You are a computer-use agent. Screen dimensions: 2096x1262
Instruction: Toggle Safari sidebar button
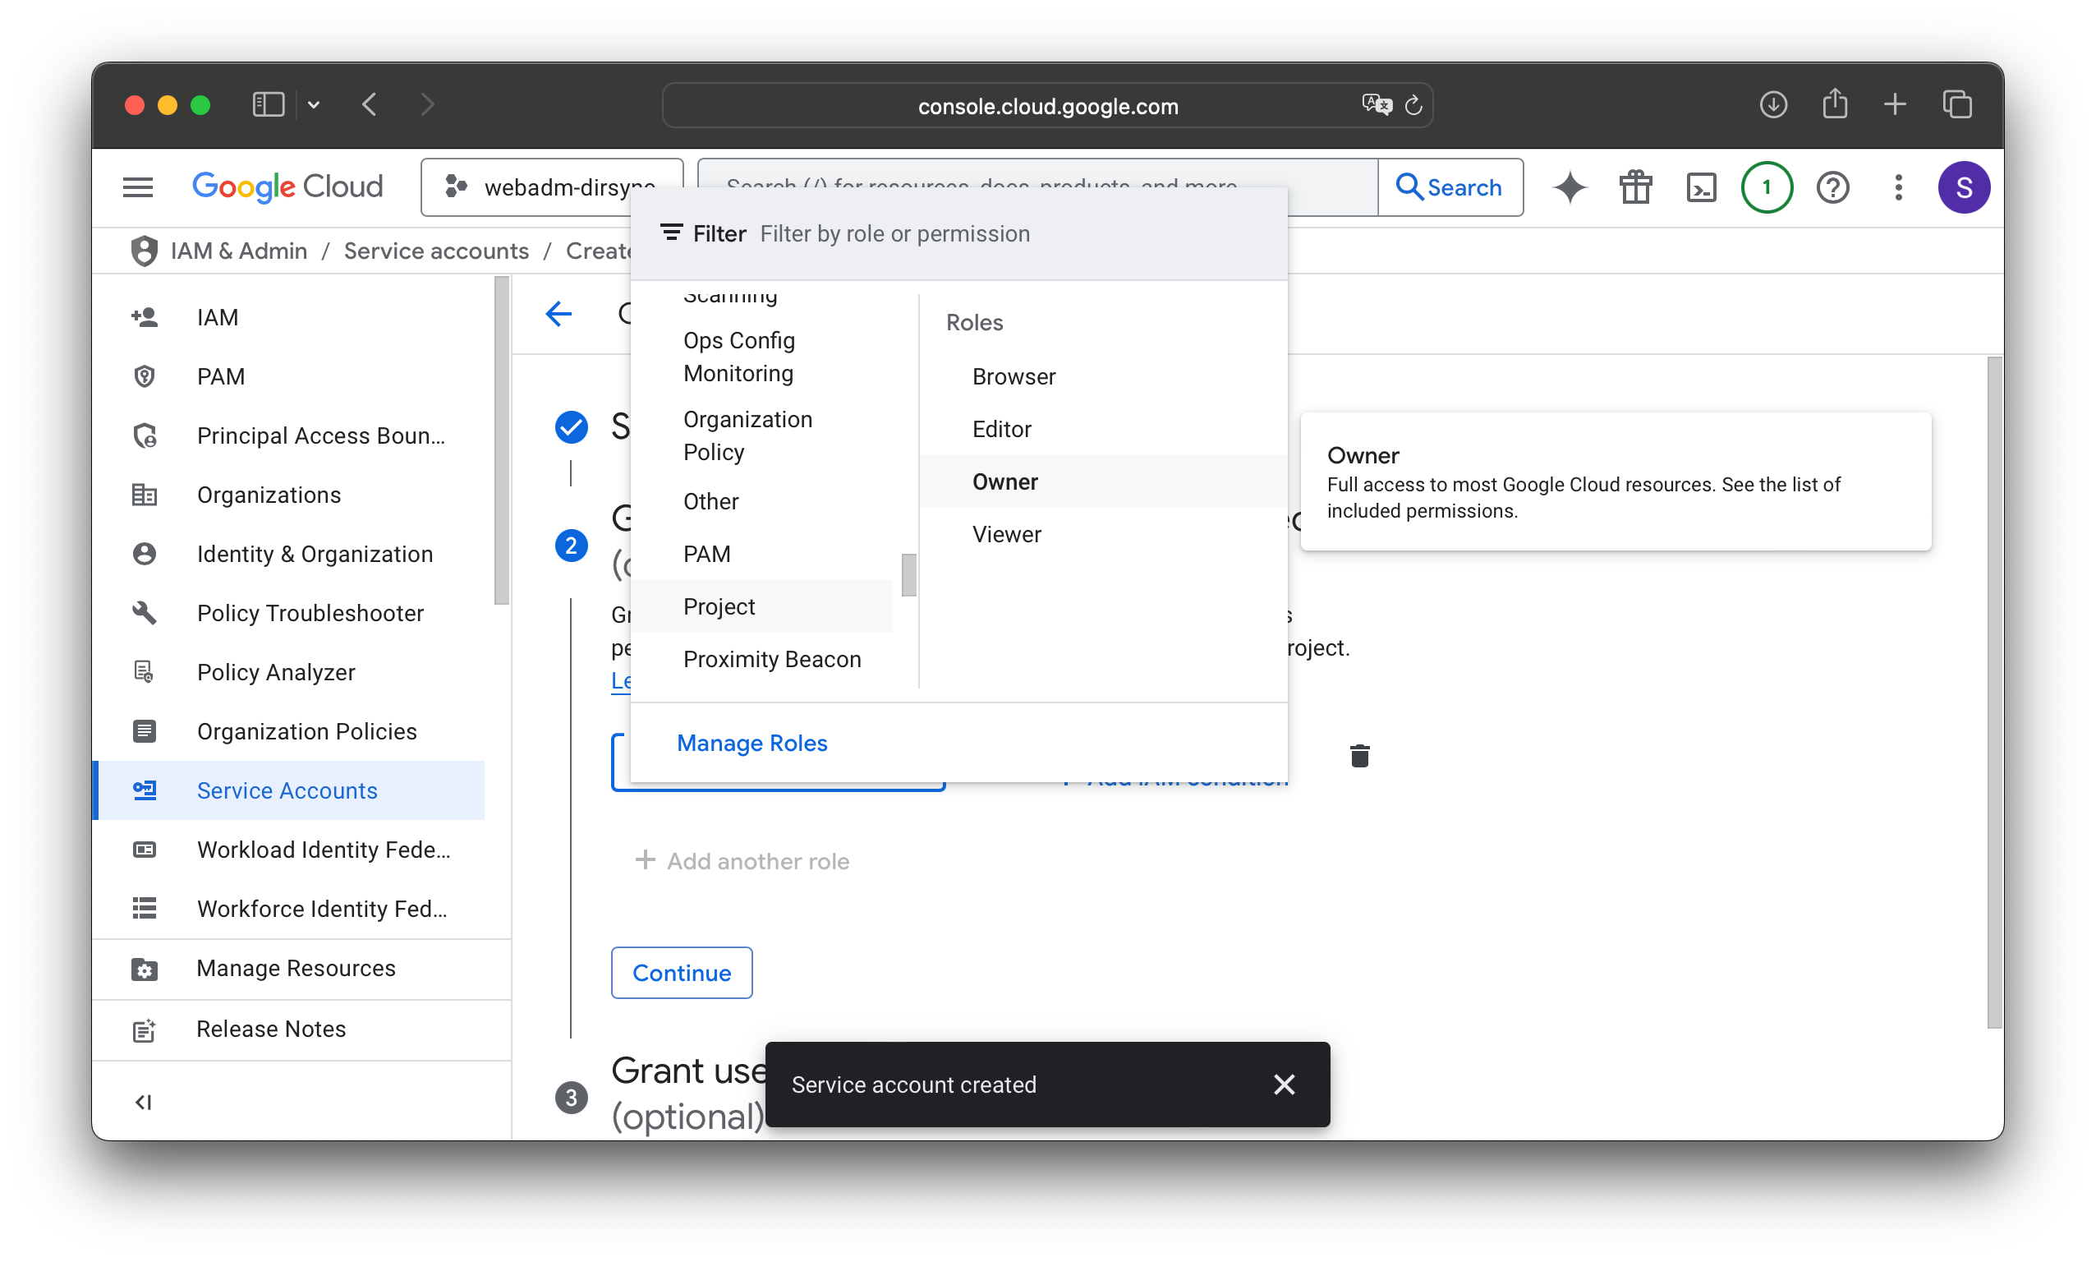pos(268,104)
